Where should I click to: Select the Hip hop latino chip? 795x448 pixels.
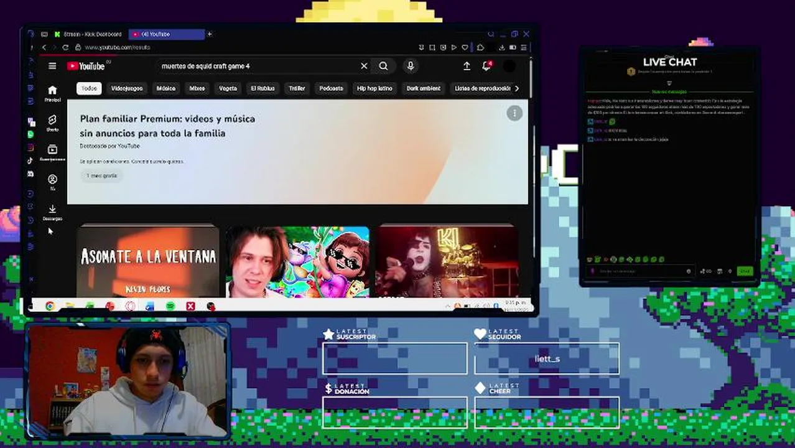(374, 88)
